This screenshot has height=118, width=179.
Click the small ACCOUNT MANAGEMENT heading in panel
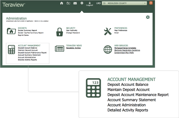[29, 46]
